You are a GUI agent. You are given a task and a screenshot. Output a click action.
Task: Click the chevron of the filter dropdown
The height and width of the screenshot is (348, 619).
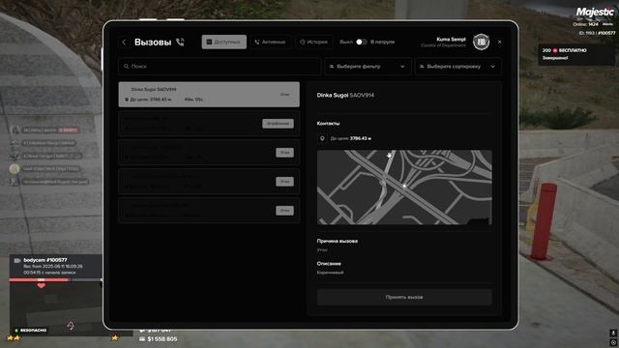tap(402, 67)
